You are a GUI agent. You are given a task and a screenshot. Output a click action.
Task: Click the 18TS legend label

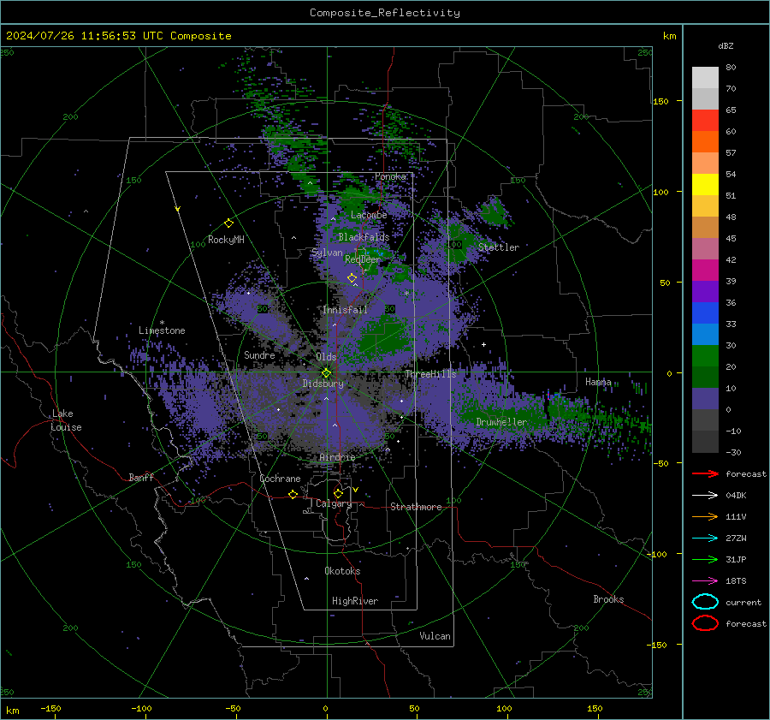[736, 581]
